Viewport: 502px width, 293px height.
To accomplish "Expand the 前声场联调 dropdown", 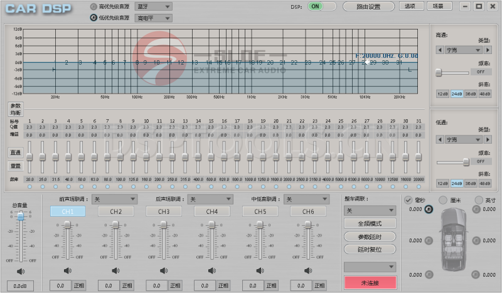I will 114,199.
